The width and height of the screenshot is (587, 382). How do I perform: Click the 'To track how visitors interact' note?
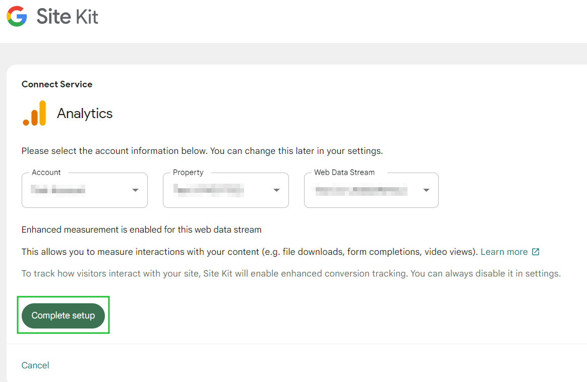[291, 274]
